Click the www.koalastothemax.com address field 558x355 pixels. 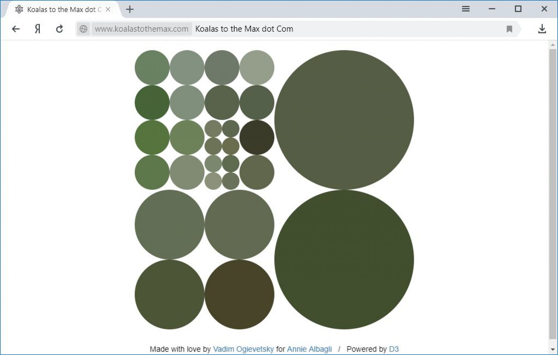click(142, 29)
